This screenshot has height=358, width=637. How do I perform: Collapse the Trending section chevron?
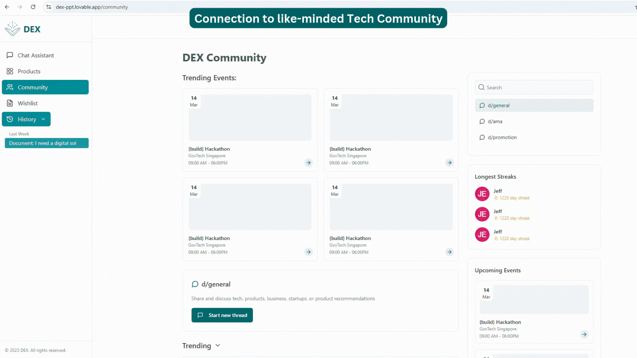tap(218, 345)
